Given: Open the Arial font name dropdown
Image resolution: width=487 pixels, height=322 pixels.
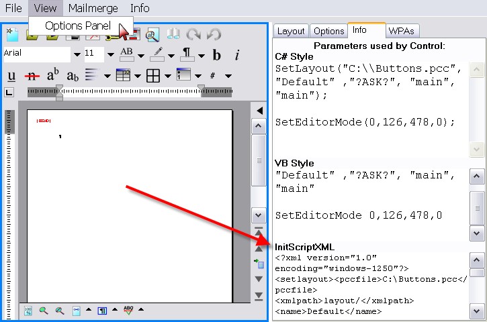Looking at the screenshot, I should [x=77, y=54].
